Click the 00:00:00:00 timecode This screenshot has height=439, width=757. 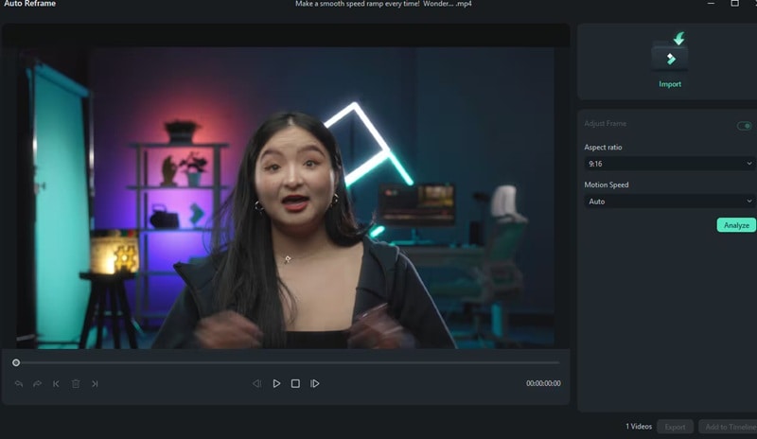(x=543, y=383)
